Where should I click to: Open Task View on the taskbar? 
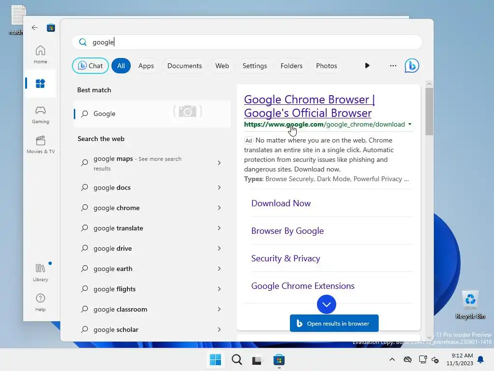(x=257, y=360)
